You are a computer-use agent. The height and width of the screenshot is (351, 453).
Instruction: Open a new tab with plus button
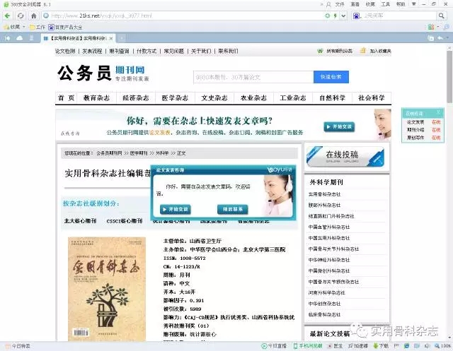click(x=122, y=38)
